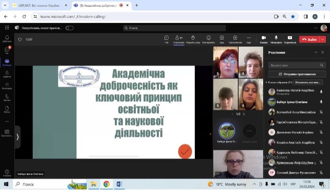
Task: Go to next page of video gallery
Action: tap(244, 114)
